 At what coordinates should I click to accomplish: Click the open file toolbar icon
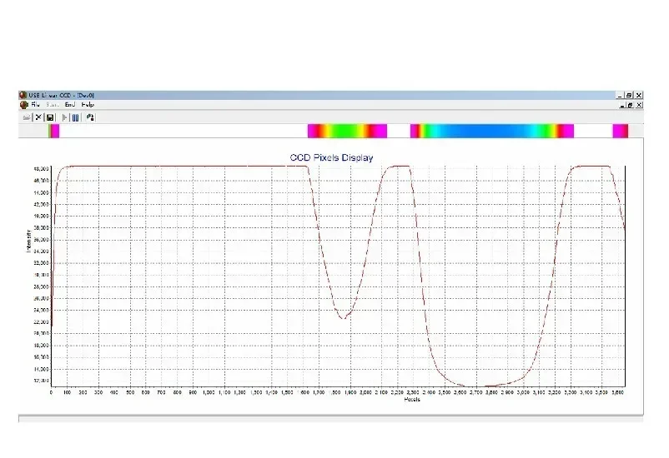coord(27,117)
